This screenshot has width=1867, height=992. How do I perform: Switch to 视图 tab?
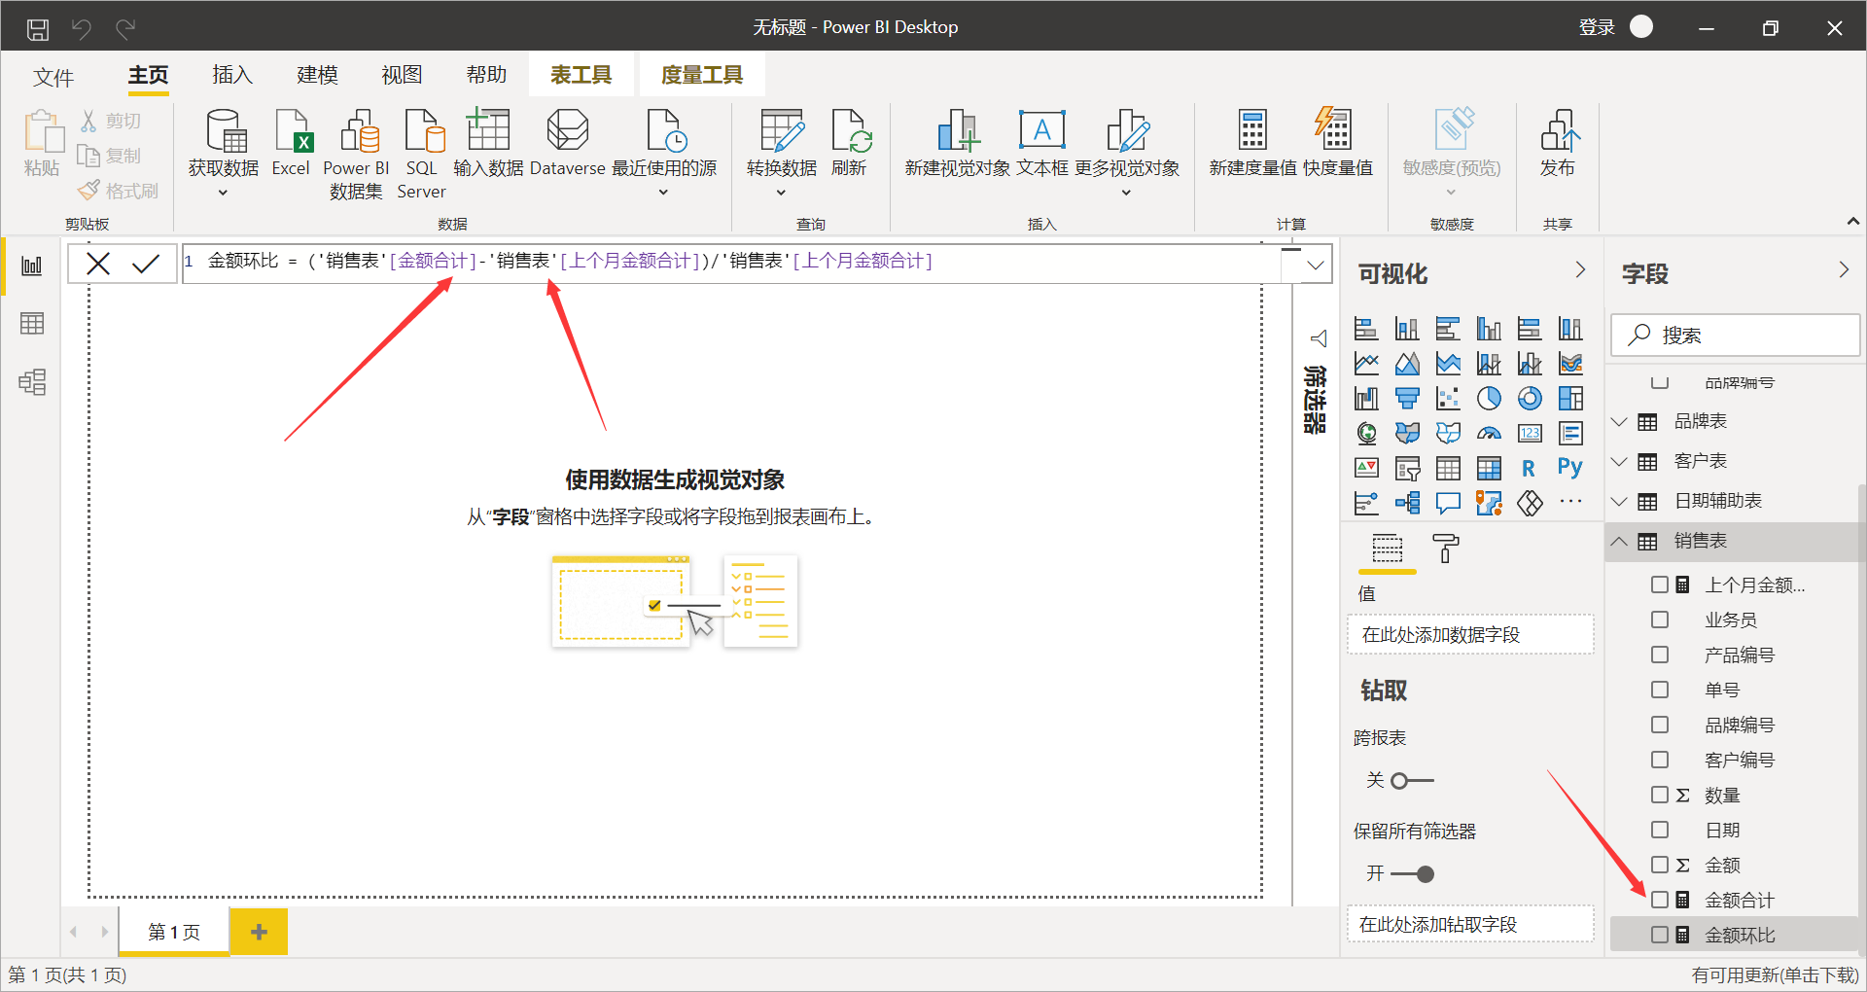402,75
